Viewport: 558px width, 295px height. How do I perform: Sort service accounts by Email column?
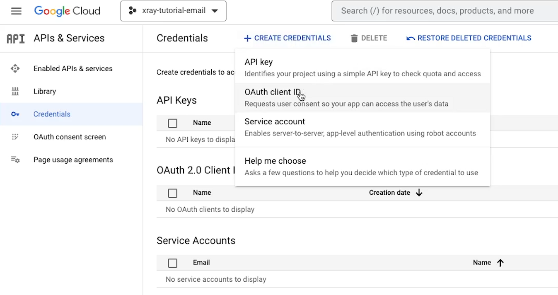pyautogui.click(x=201, y=262)
